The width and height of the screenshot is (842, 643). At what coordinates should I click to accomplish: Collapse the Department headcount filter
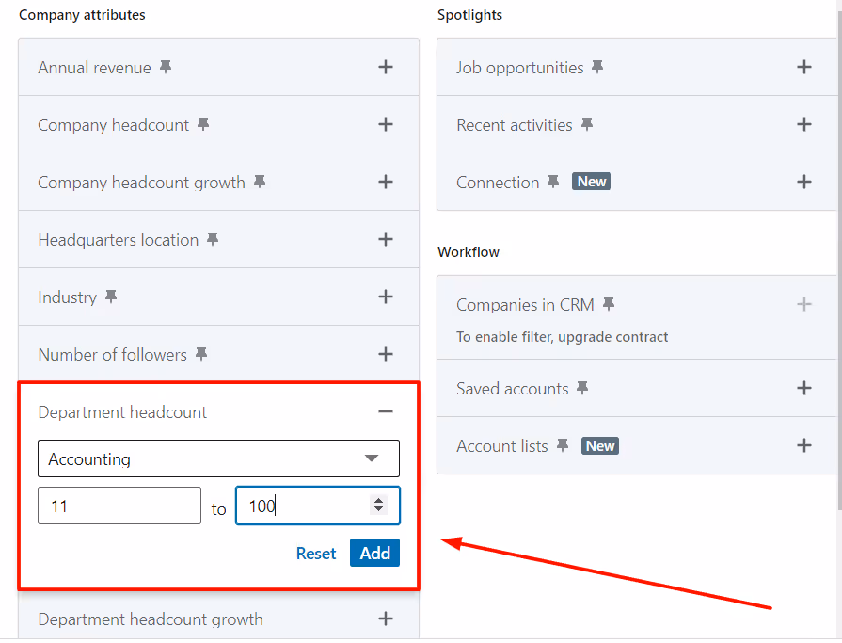pyautogui.click(x=386, y=411)
